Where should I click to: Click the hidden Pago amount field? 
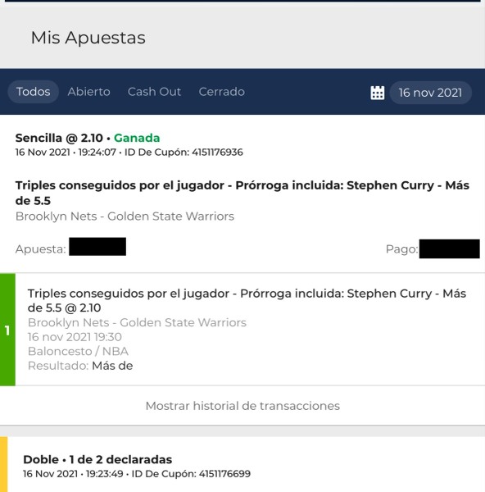(x=449, y=248)
